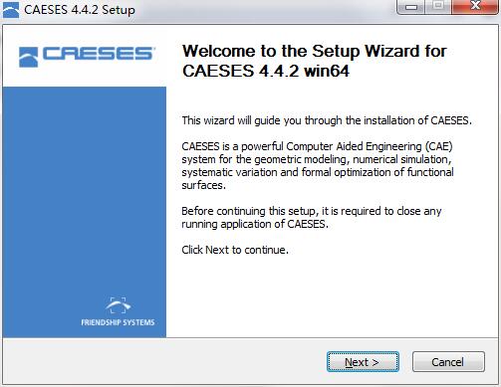Click the Friendship Systems logo icon
This screenshot has width=501, height=387.
point(118,305)
